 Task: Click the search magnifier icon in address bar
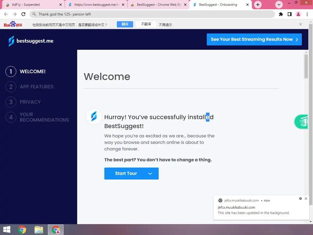(x=34, y=14)
